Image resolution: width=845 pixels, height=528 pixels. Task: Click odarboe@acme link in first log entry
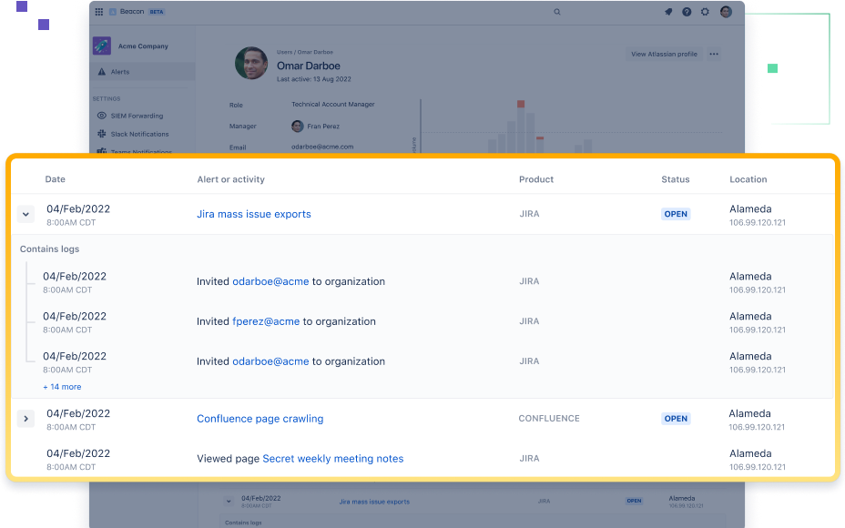[270, 281]
